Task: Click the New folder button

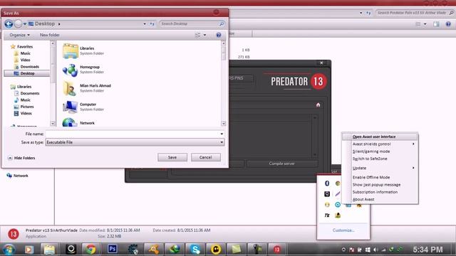Action: pyautogui.click(x=50, y=35)
